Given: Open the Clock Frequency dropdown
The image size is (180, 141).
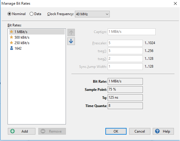Looking at the screenshot, I should click(x=92, y=14).
